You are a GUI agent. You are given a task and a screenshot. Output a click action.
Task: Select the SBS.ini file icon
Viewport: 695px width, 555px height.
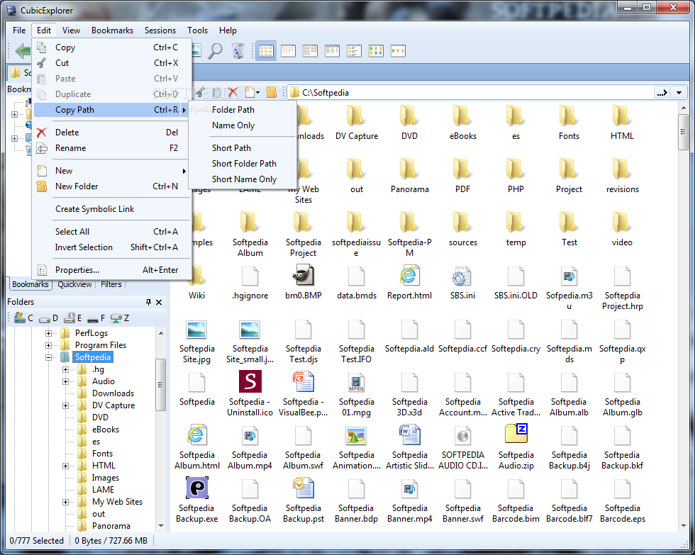[462, 276]
